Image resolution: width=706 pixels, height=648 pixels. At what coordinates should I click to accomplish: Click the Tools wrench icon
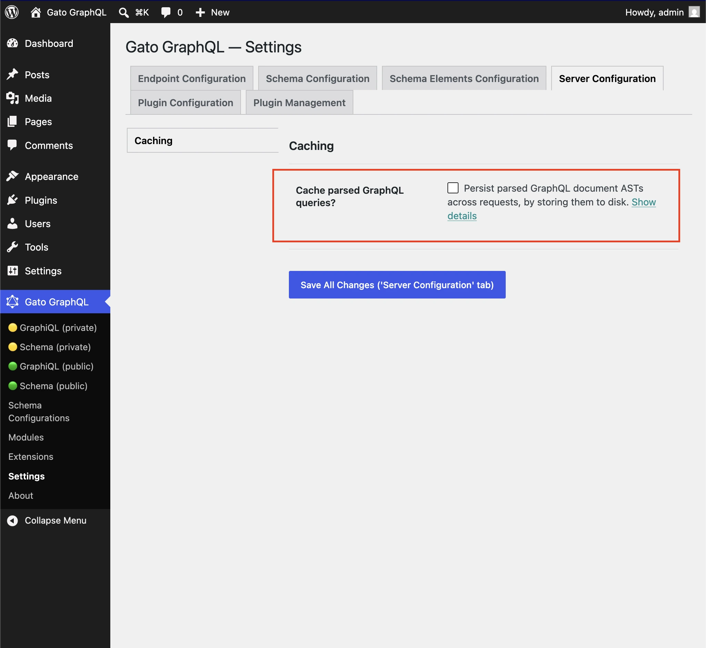pyautogui.click(x=13, y=247)
